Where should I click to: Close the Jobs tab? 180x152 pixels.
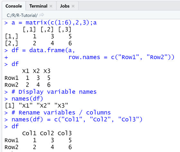coord(73,6)
